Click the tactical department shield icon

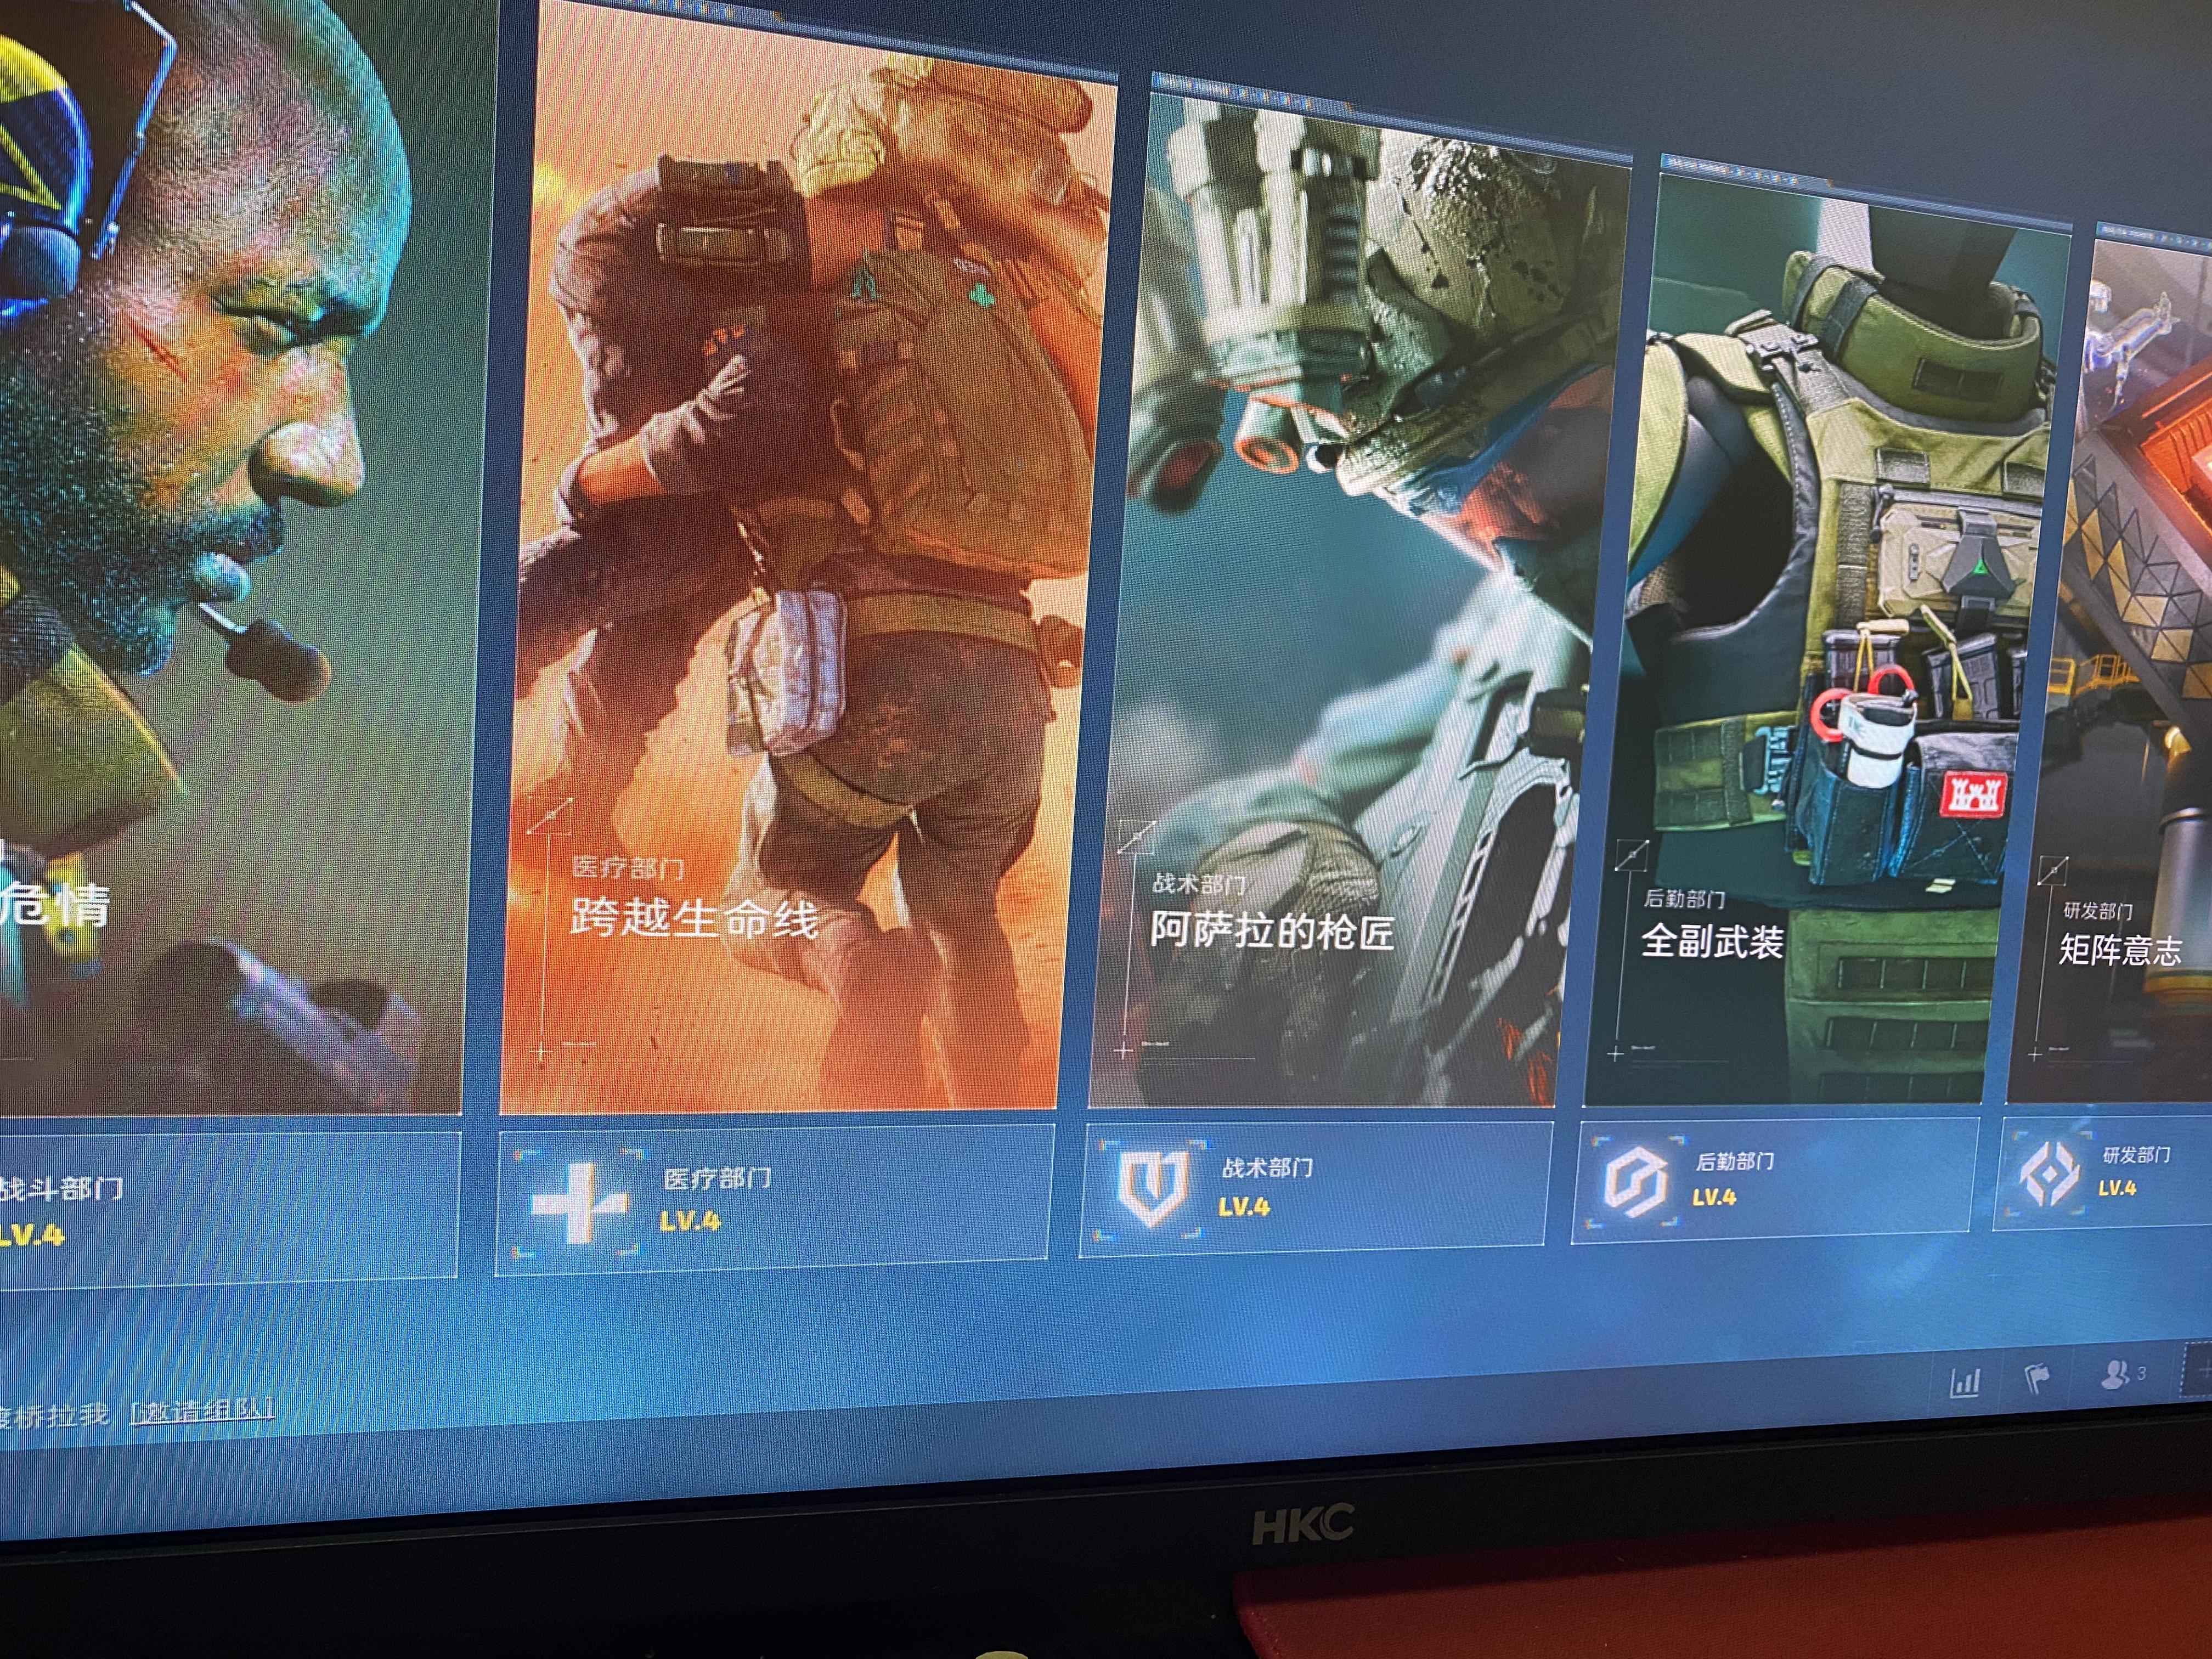point(1153,1187)
